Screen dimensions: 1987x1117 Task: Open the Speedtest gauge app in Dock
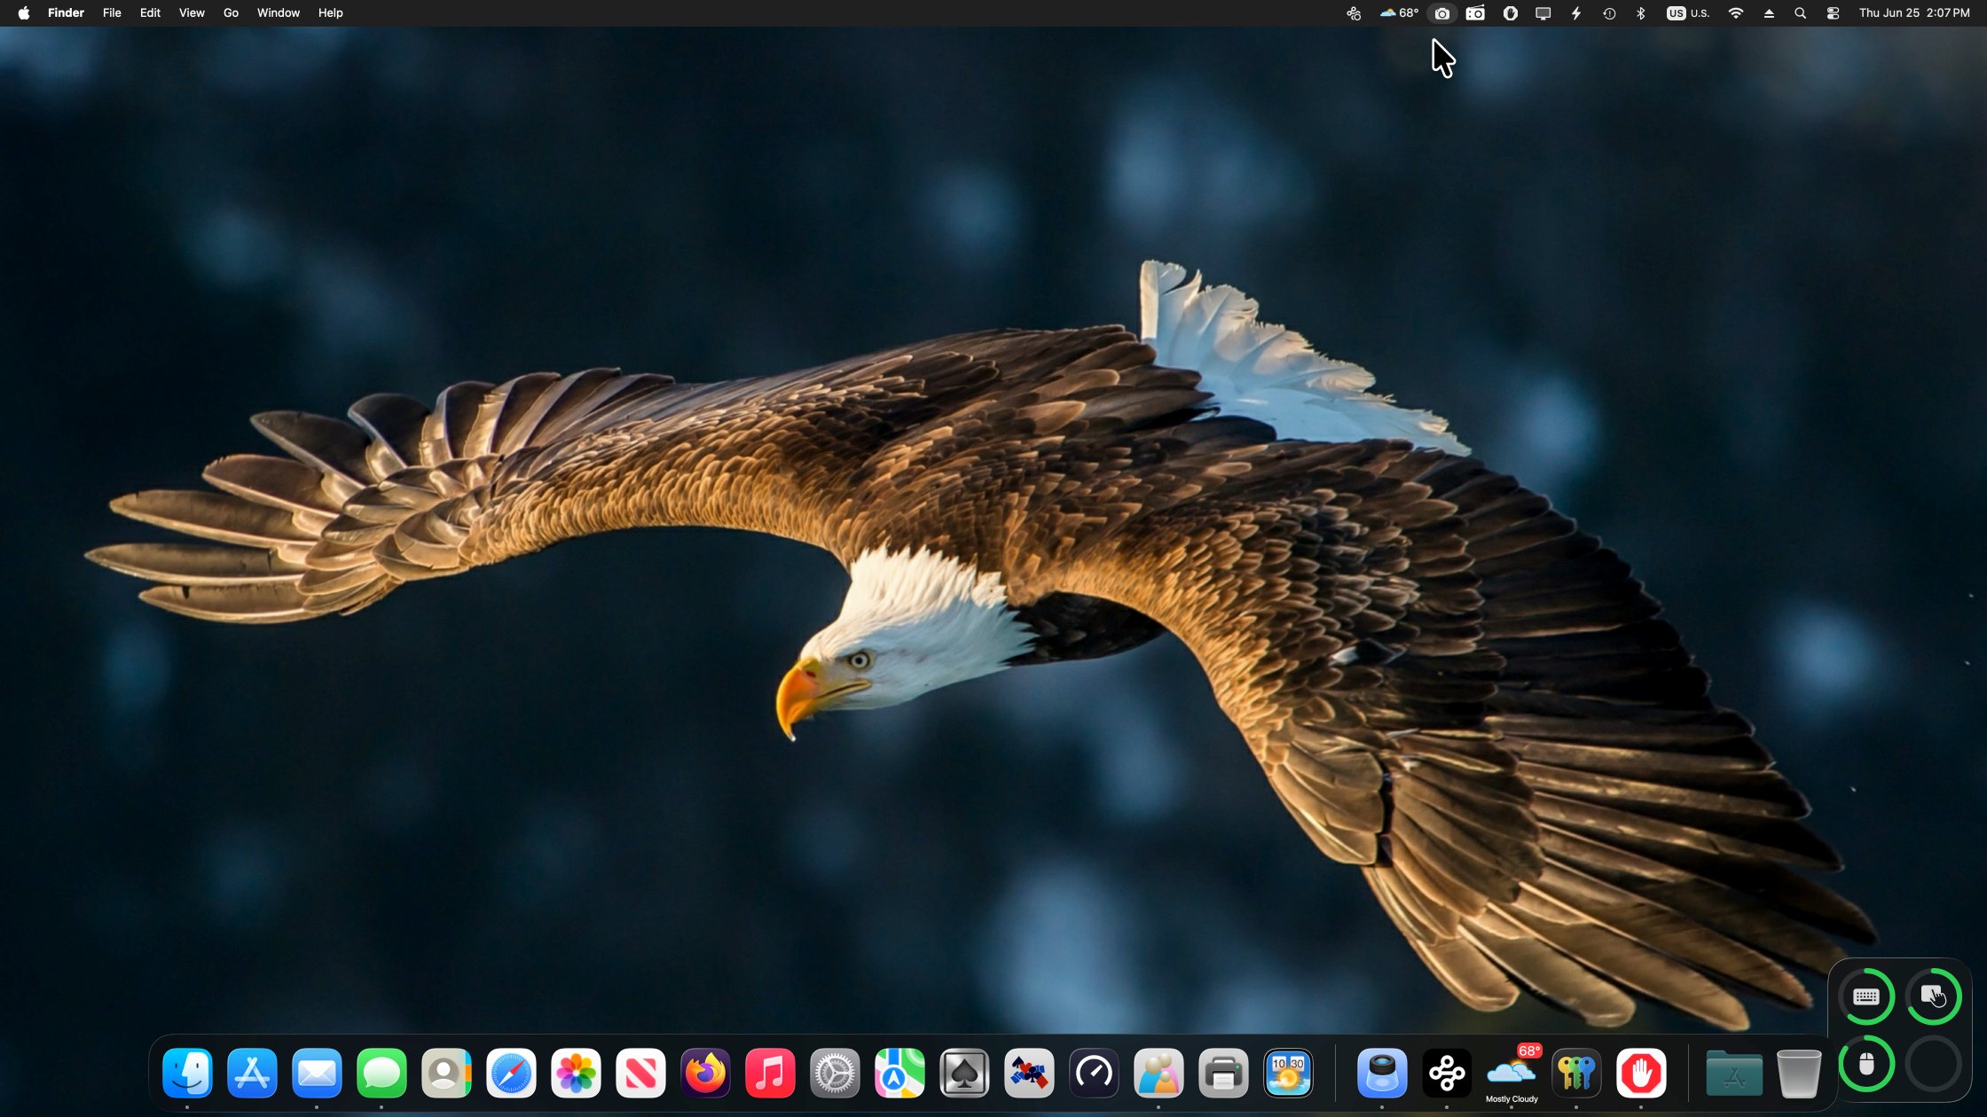(1094, 1073)
